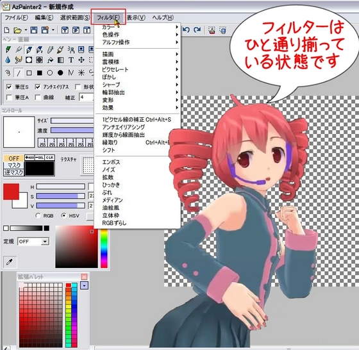Select the HSV radio button
The height and width of the screenshot is (350, 359).
pyautogui.click(x=63, y=215)
